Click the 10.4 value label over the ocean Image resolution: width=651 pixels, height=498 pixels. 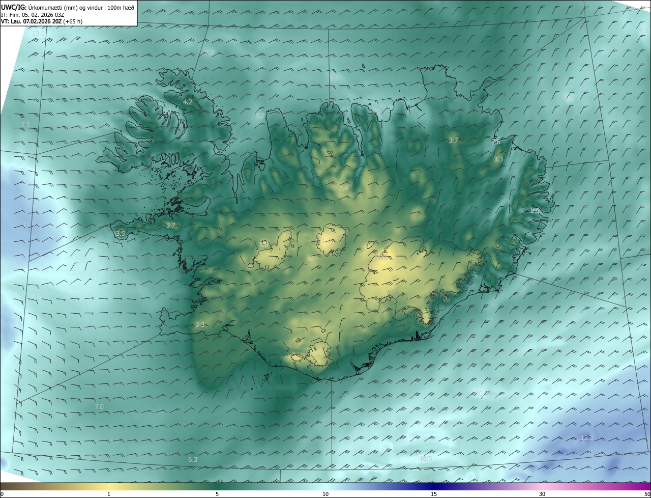(x=482, y=393)
